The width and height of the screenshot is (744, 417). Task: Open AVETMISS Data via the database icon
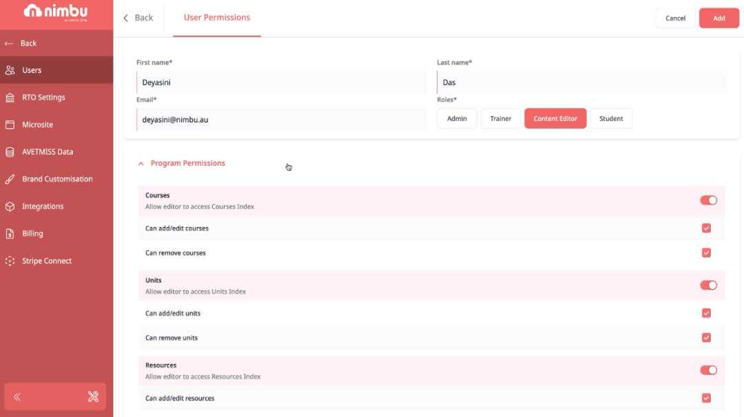[x=10, y=151]
